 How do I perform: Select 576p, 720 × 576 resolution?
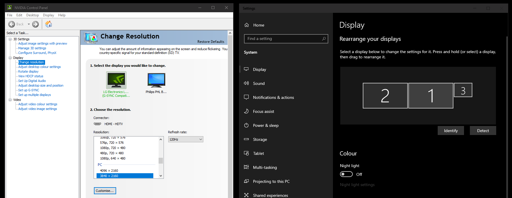click(112, 143)
